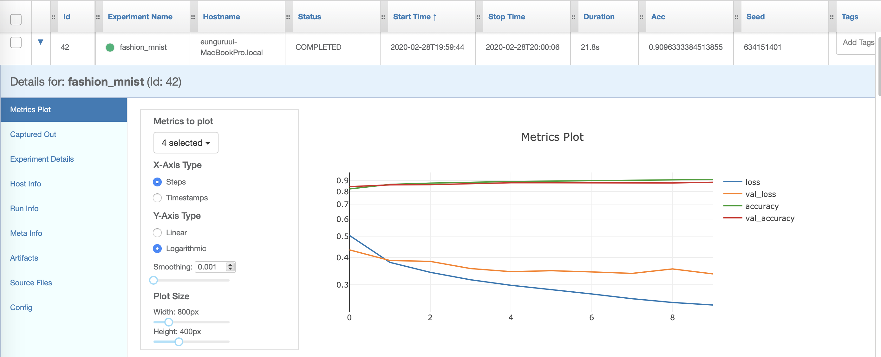This screenshot has height=357, width=881.
Task: Select the Timestamps x-axis radio button
Action: pyautogui.click(x=157, y=198)
